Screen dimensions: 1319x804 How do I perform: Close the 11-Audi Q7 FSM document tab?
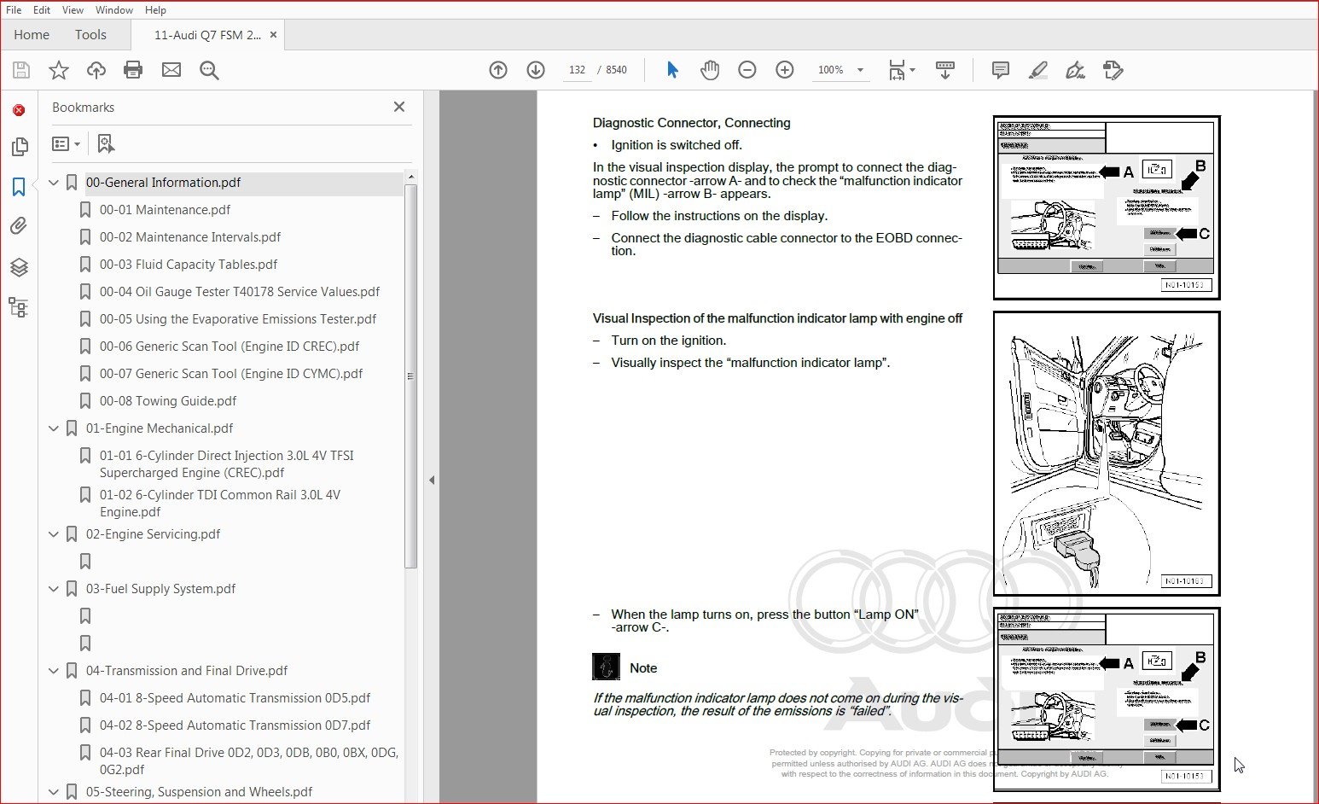[273, 35]
